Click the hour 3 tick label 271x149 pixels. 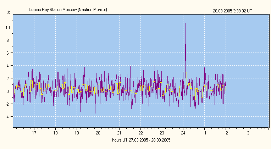[248, 133]
